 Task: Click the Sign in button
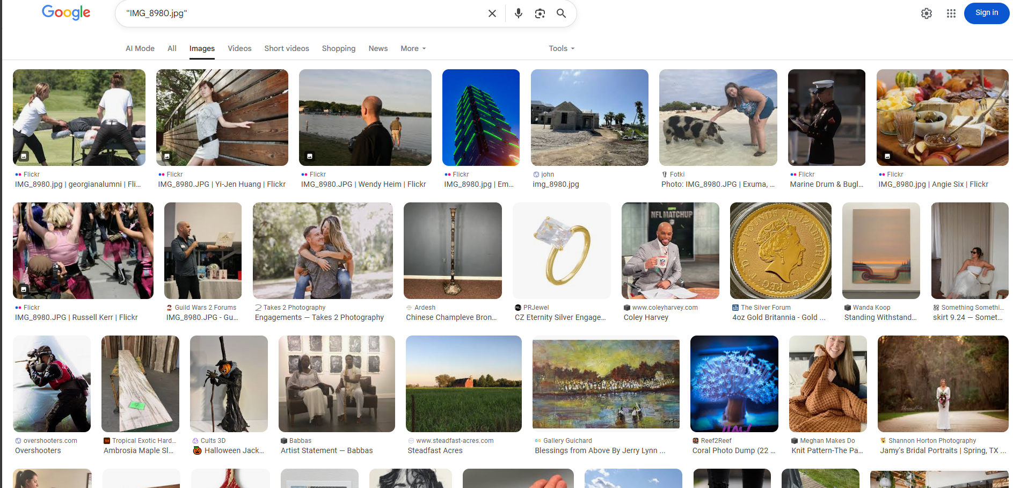coord(987,13)
